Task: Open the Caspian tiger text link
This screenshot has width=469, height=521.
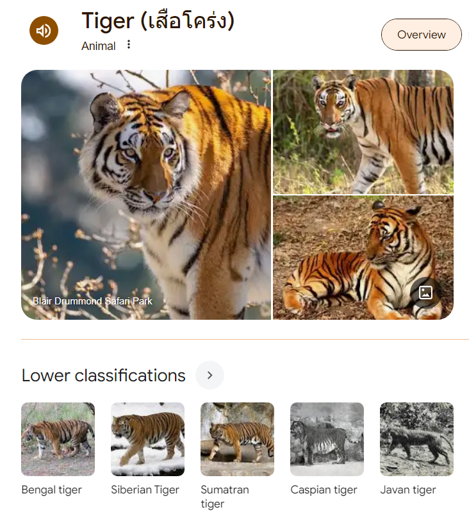Action: tap(324, 490)
